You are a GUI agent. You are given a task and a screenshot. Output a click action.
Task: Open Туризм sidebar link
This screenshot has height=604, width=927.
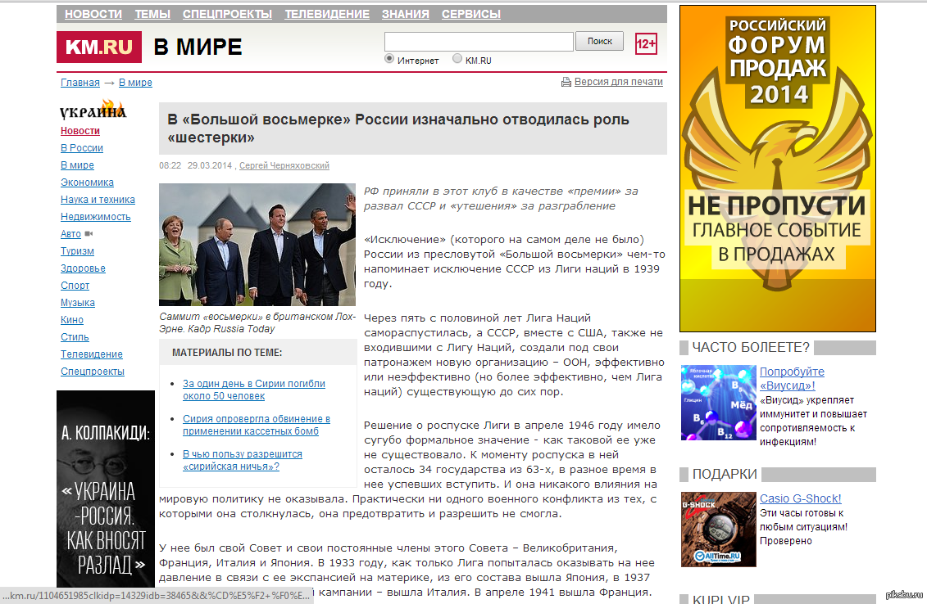(x=77, y=251)
